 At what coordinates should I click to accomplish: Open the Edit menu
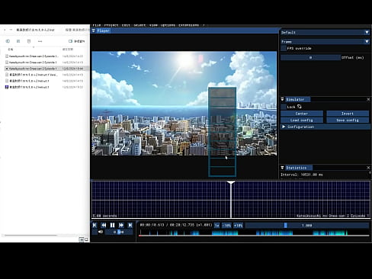(126, 25)
